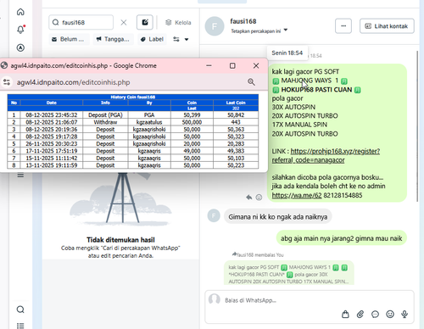Click the quoted reply preview message
The width and height of the screenshot is (424, 329).
pyautogui.click(x=289, y=273)
